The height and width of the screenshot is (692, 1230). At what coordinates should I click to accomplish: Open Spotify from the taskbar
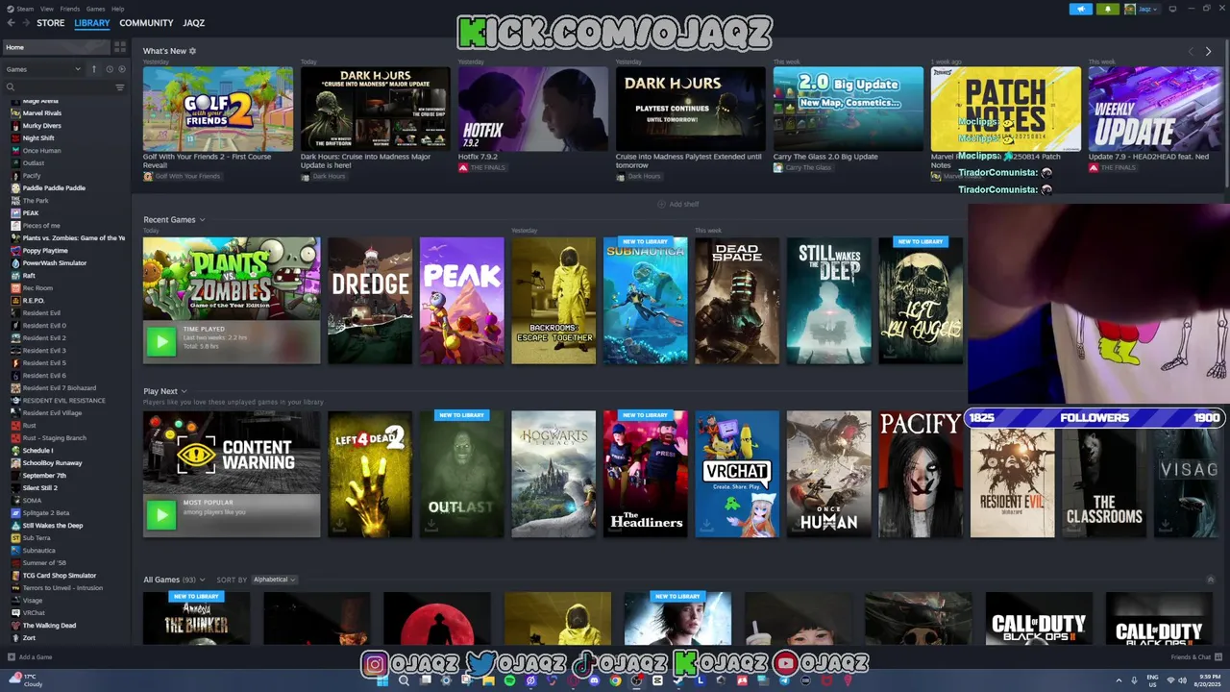(509, 680)
